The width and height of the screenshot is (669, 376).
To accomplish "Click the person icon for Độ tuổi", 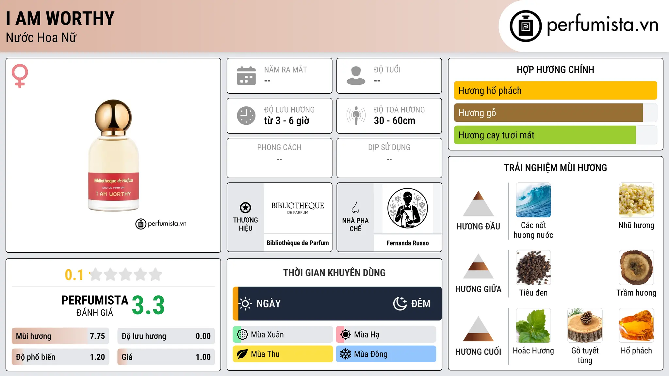I will 356,76.
